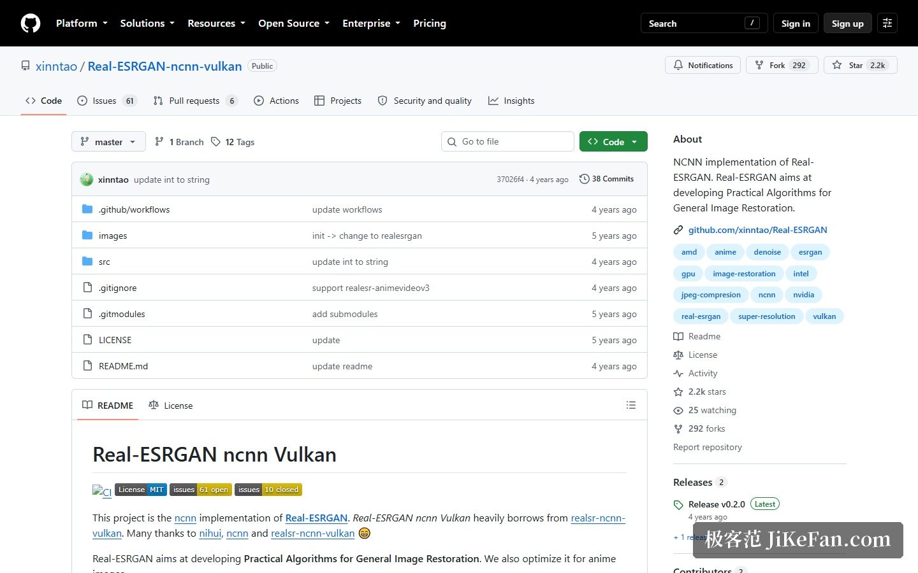Viewport: 918px width, 573px height.
Task: Click the 38 Commits history link
Action: click(606, 179)
